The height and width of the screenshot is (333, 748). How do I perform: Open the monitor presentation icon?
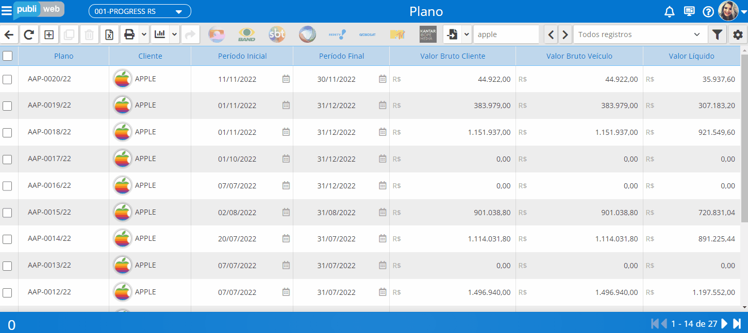(x=689, y=11)
